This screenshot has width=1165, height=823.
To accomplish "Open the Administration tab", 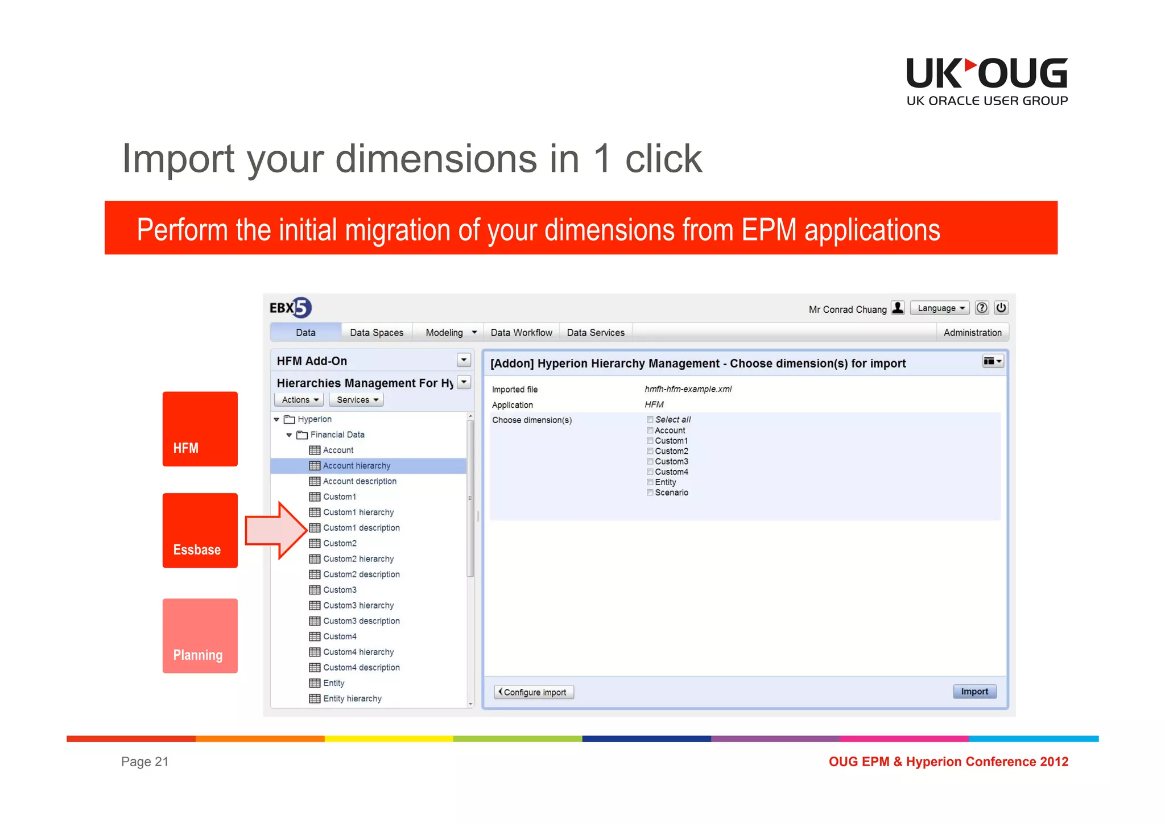I will (972, 333).
